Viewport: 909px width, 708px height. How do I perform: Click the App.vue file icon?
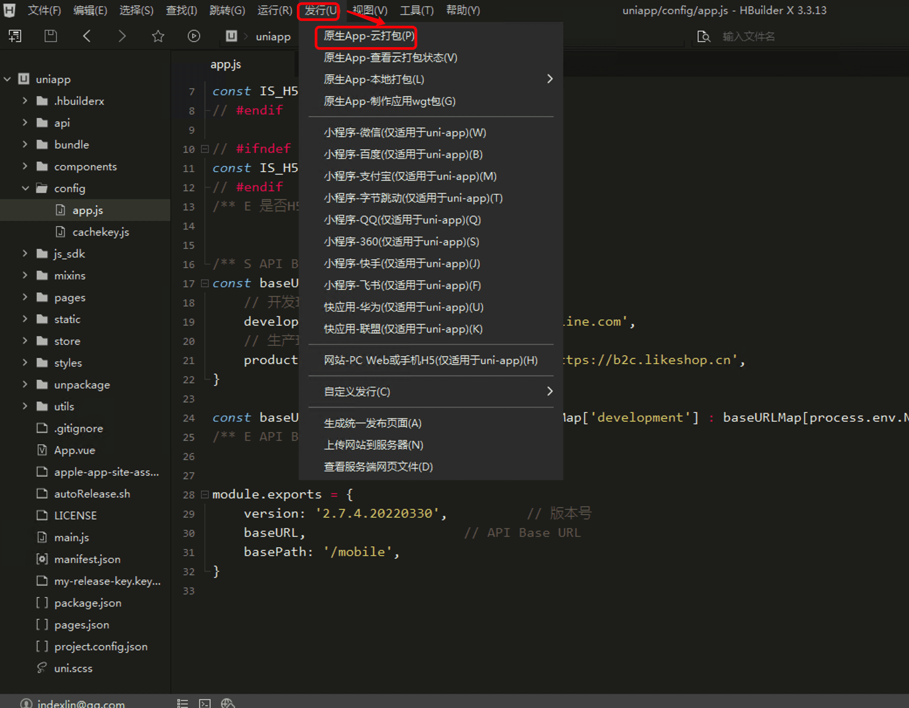point(42,450)
